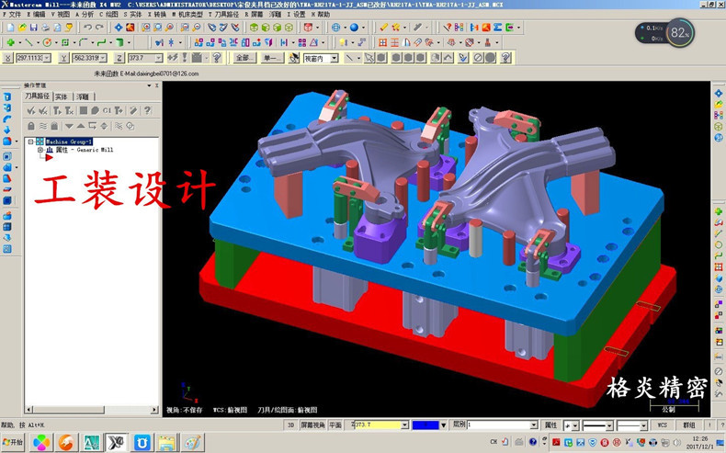Expand the 属性 - Generic Mill node
Image resolution: width=726 pixels, height=453 pixels.
[40, 150]
